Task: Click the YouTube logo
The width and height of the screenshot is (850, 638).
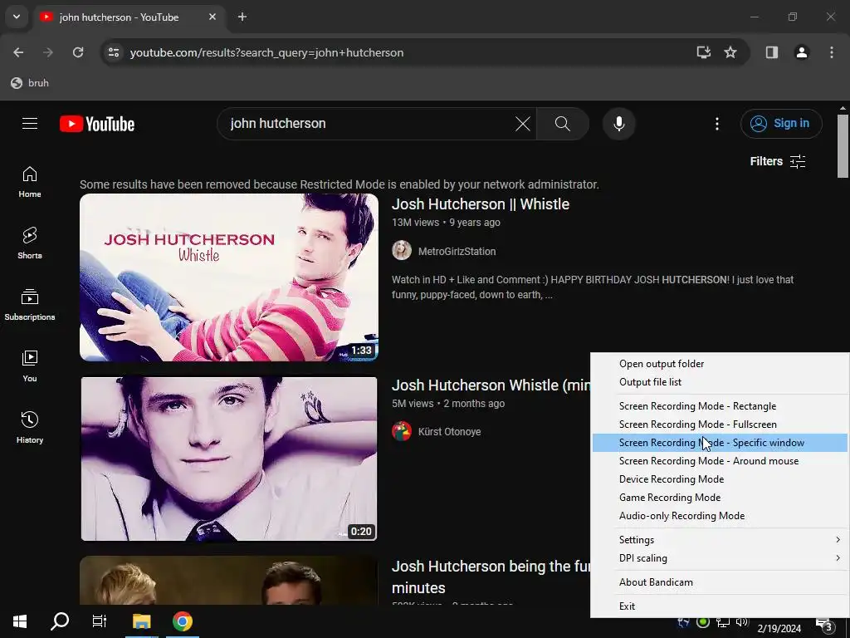Action: pos(97,124)
